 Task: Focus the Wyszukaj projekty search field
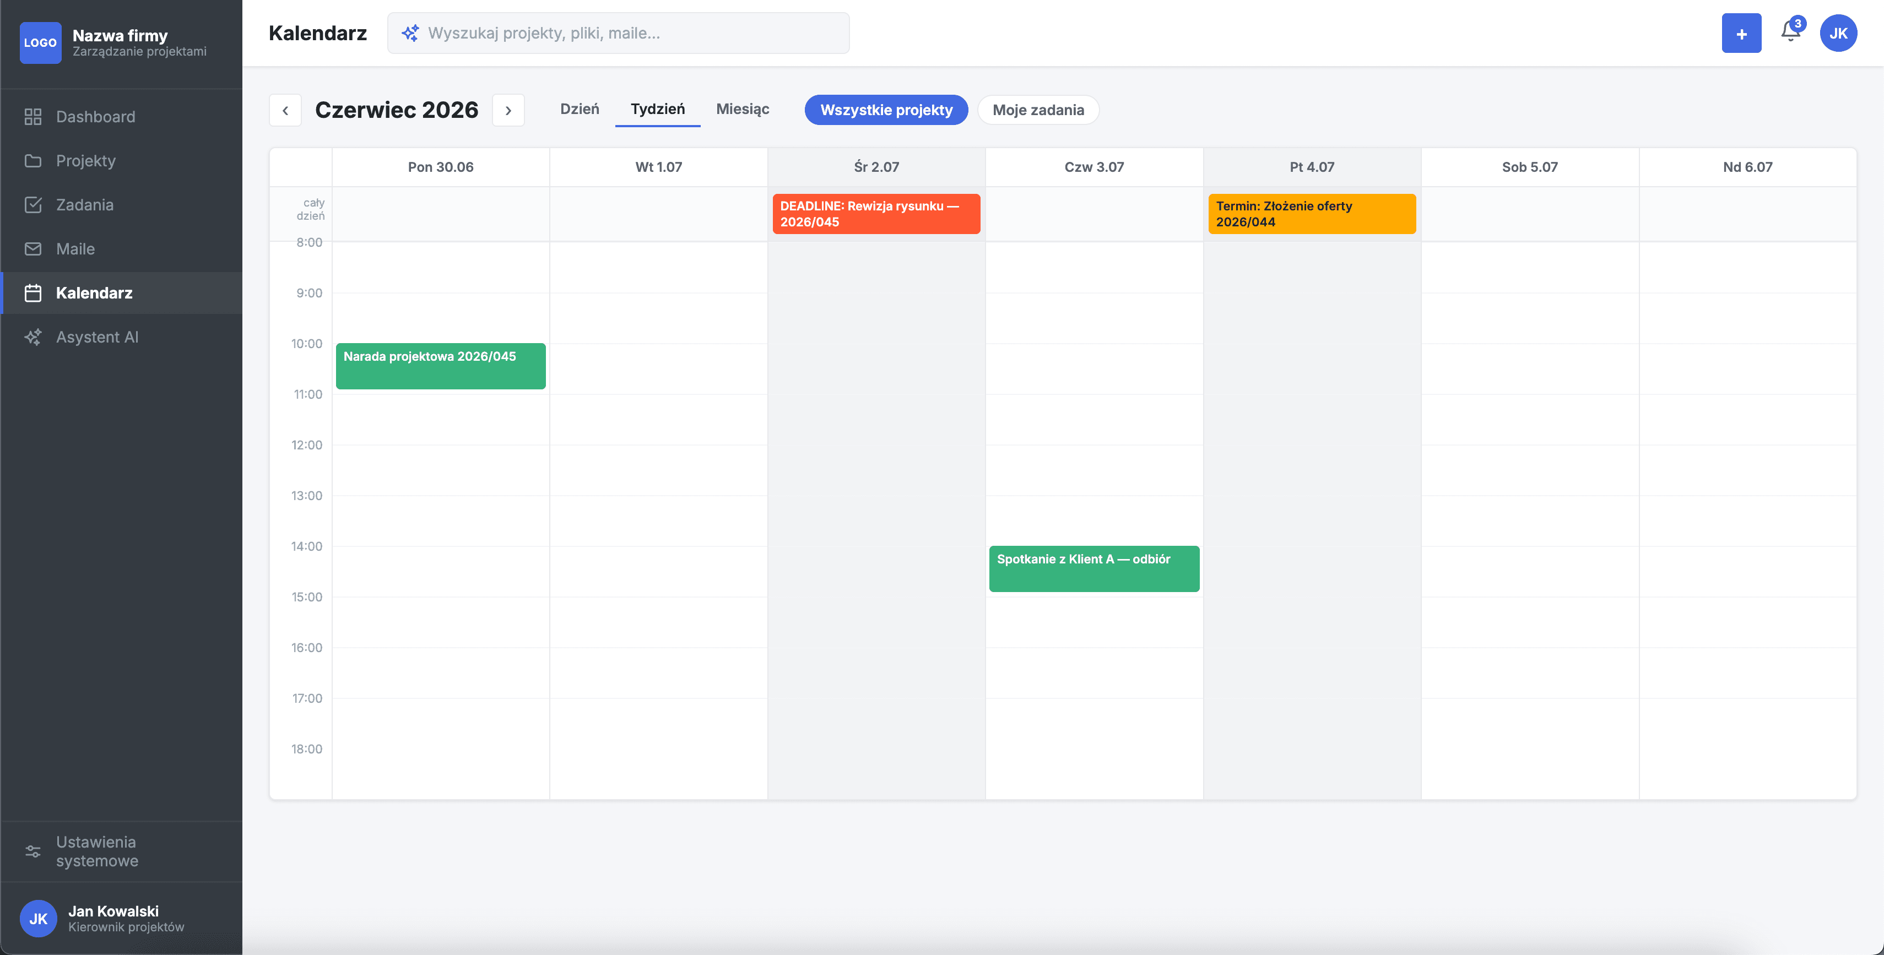[x=618, y=33]
